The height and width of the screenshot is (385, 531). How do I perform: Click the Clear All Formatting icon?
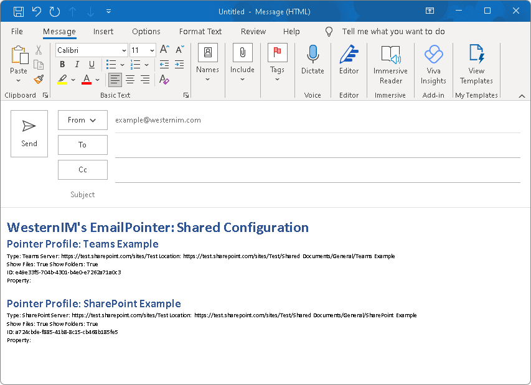164,80
